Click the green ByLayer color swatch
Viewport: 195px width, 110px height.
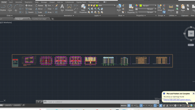click(141, 6)
